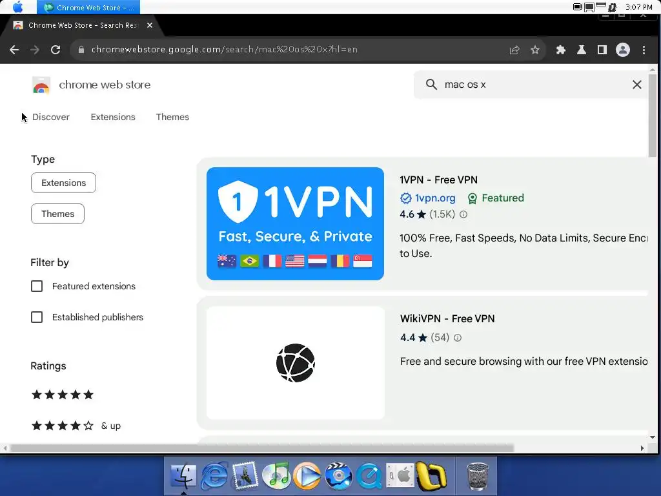Click the vertical scrollbar down arrow

(653, 437)
